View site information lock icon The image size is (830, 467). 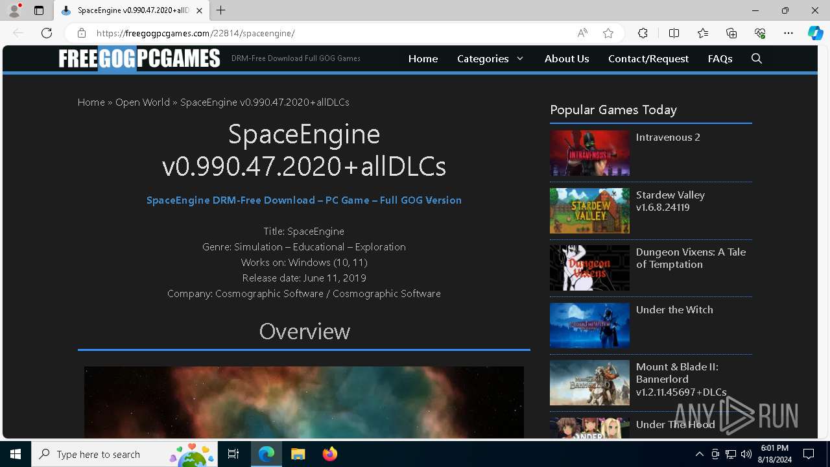82,33
